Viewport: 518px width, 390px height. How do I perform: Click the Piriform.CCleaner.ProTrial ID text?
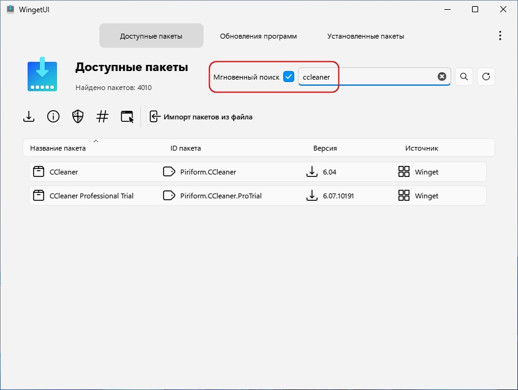pyautogui.click(x=221, y=196)
